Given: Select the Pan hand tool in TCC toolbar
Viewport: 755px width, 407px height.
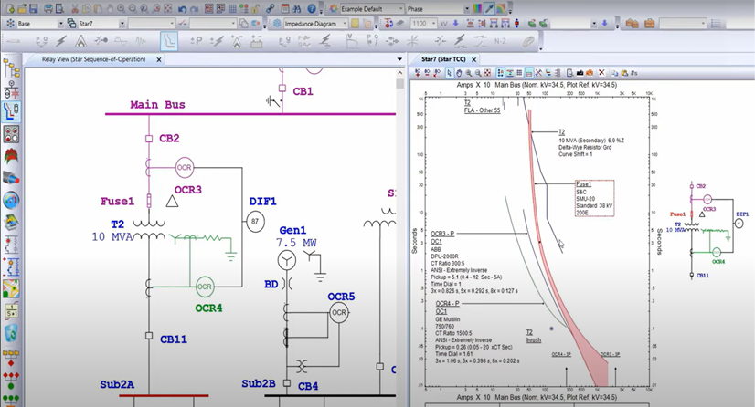Looking at the screenshot, I should (460, 73).
